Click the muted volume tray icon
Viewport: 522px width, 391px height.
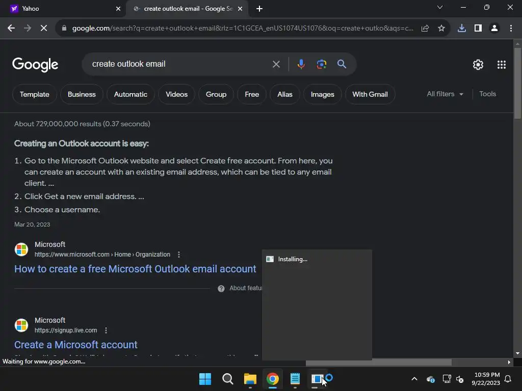point(460,379)
